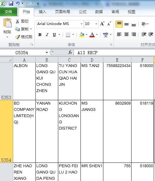
Task: Click the Cut scissors icon
Action: pyautogui.click(x=17, y=21)
